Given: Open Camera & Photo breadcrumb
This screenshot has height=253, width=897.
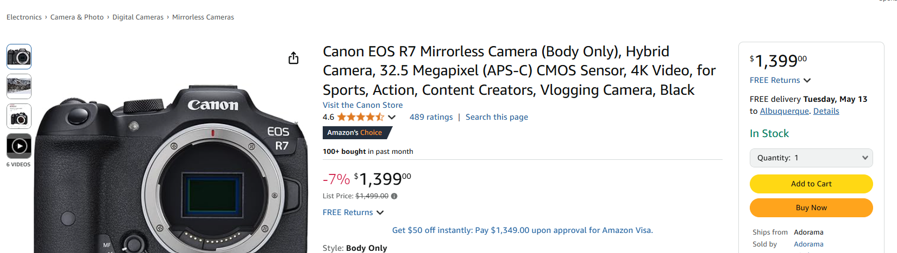Looking at the screenshot, I should pos(77,17).
